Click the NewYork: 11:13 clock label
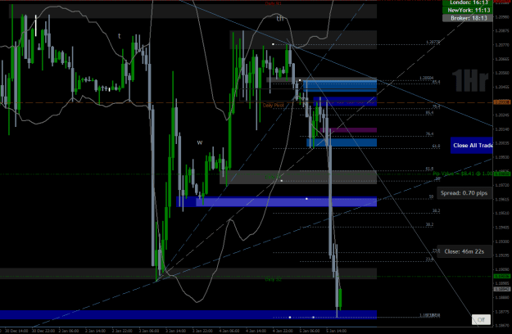 [x=468, y=10]
